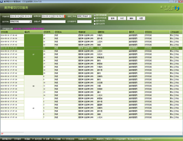Click 退菜单(后厨单分单) type in row 27

(88, 35)
